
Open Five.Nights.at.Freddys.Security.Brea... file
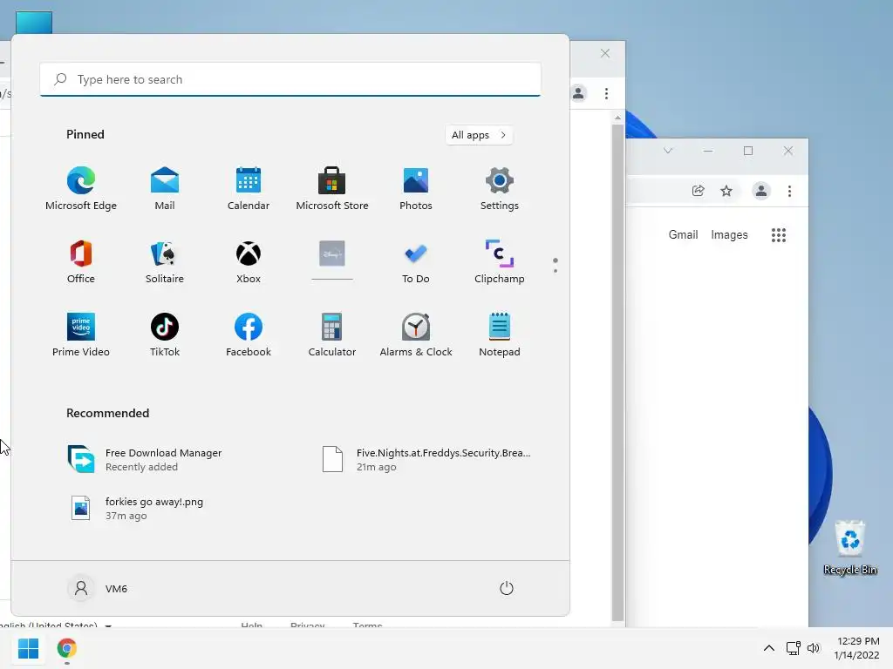pos(427,459)
